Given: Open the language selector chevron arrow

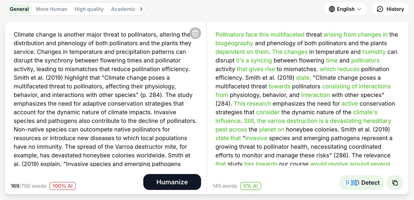Looking at the screenshot, I should 359,9.
